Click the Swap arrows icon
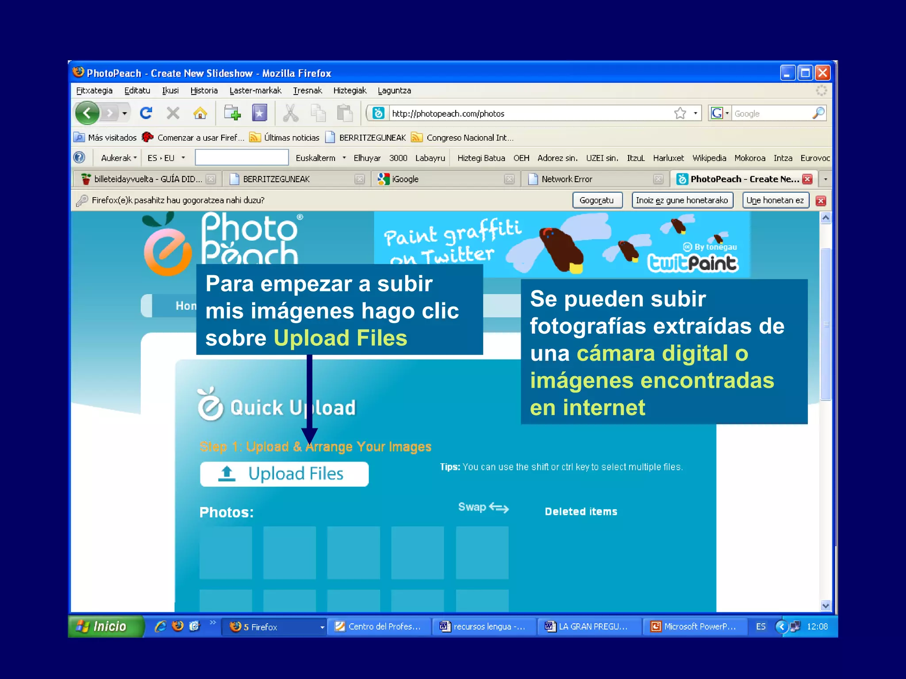 click(x=499, y=508)
